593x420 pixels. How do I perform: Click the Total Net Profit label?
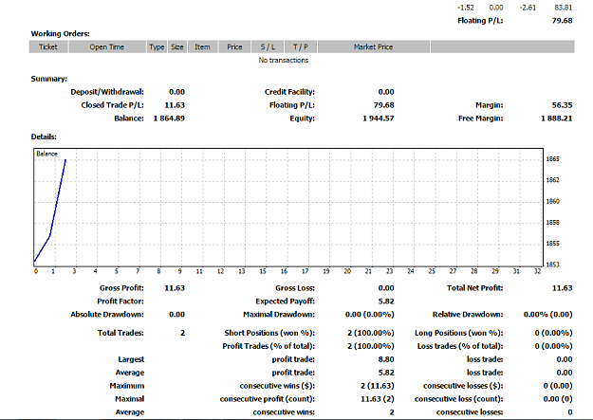475,288
